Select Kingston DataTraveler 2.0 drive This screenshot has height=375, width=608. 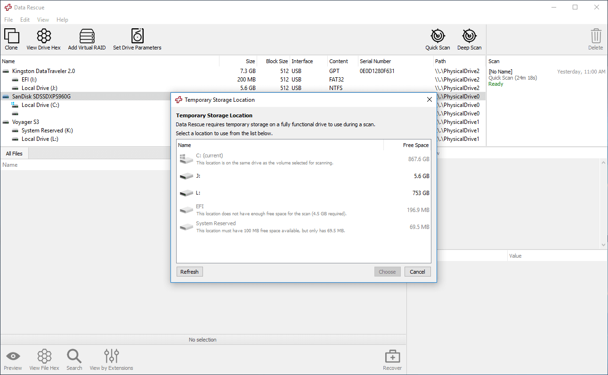click(x=43, y=71)
